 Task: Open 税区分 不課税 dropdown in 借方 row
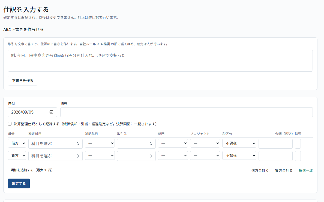[239, 143]
